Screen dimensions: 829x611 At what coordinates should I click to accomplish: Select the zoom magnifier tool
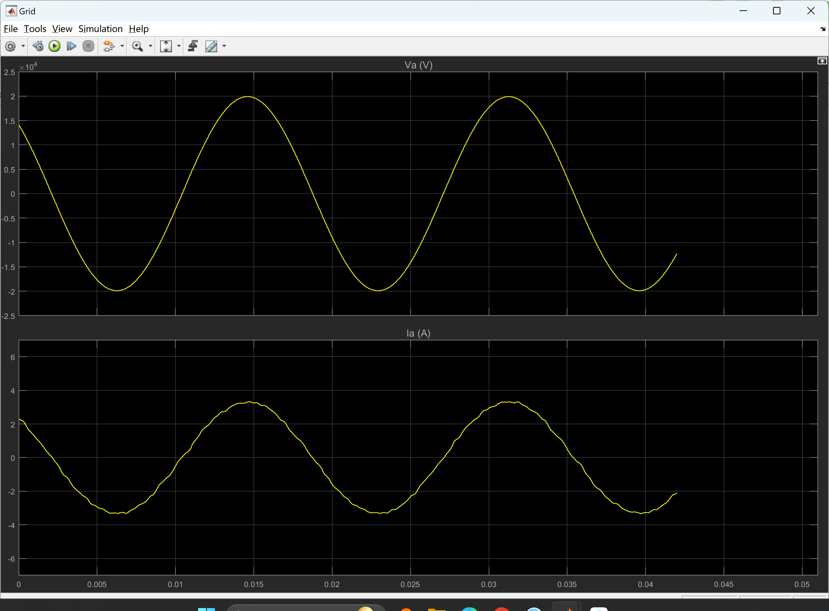(137, 46)
